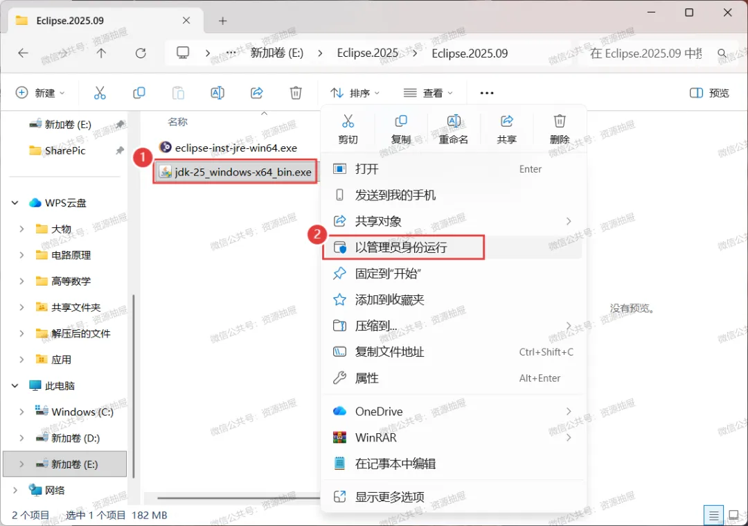
Task: Open the hidden path breadcrumb ellipsis
Action: tap(231, 53)
